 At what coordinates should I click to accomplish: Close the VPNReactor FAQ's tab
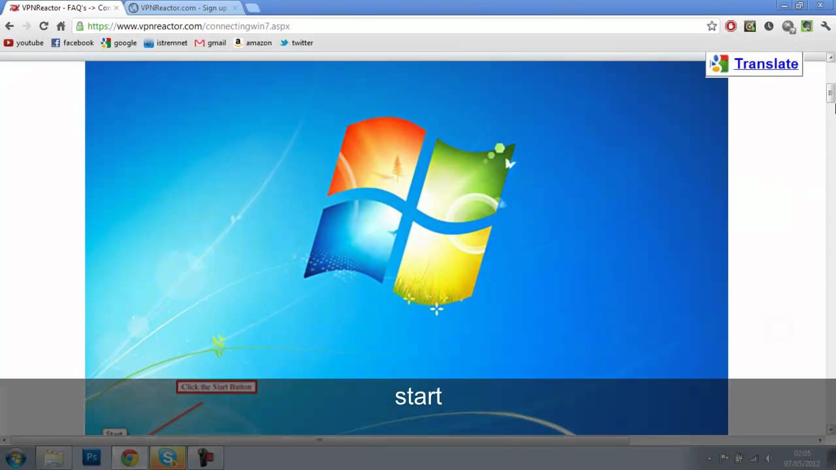pos(116,8)
